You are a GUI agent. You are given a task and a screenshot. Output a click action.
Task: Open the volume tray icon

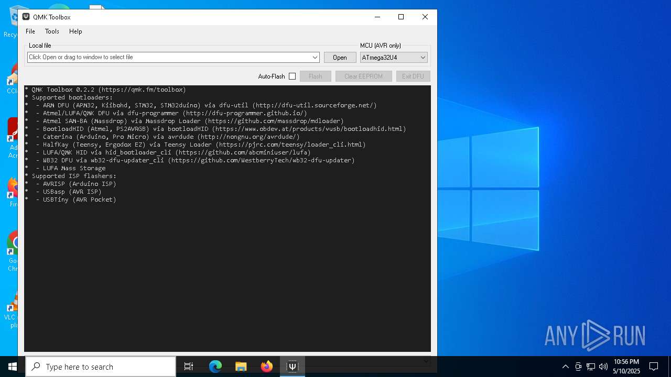coord(603,367)
